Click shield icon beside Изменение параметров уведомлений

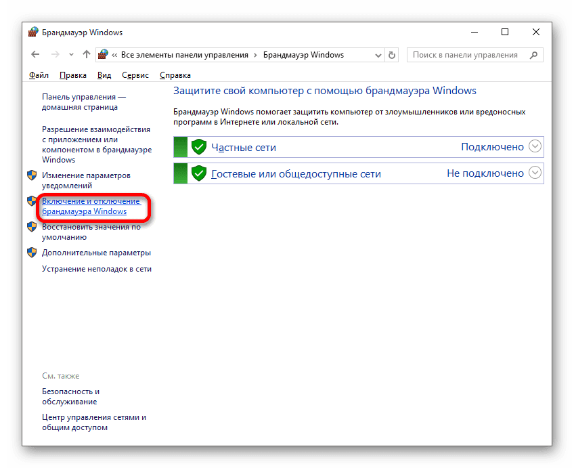(32, 175)
